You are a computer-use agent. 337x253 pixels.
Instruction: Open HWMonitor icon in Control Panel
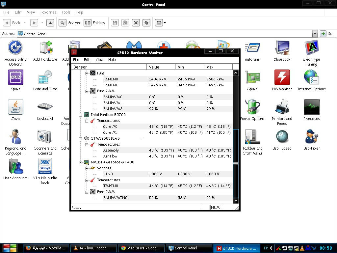pos(282,80)
